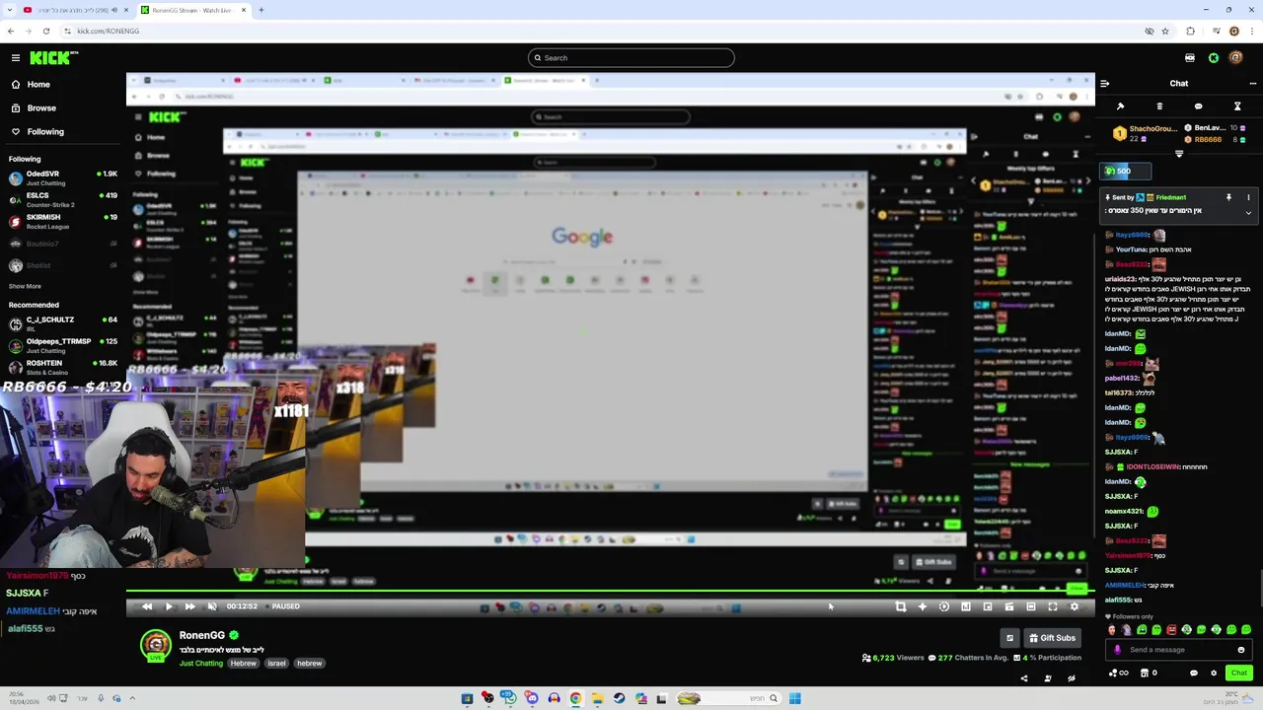Click the chat bubble icon beside Chat button
The width and height of the screenshot is (1263, 710).
tap(1193, 674)
